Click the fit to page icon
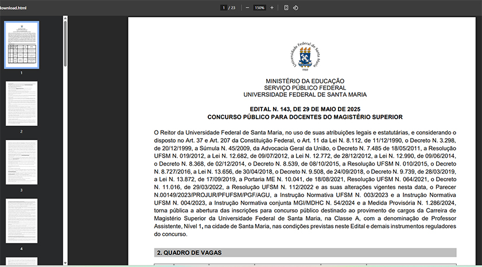This screenshot has width=482, height=267. tap(286, 7)
